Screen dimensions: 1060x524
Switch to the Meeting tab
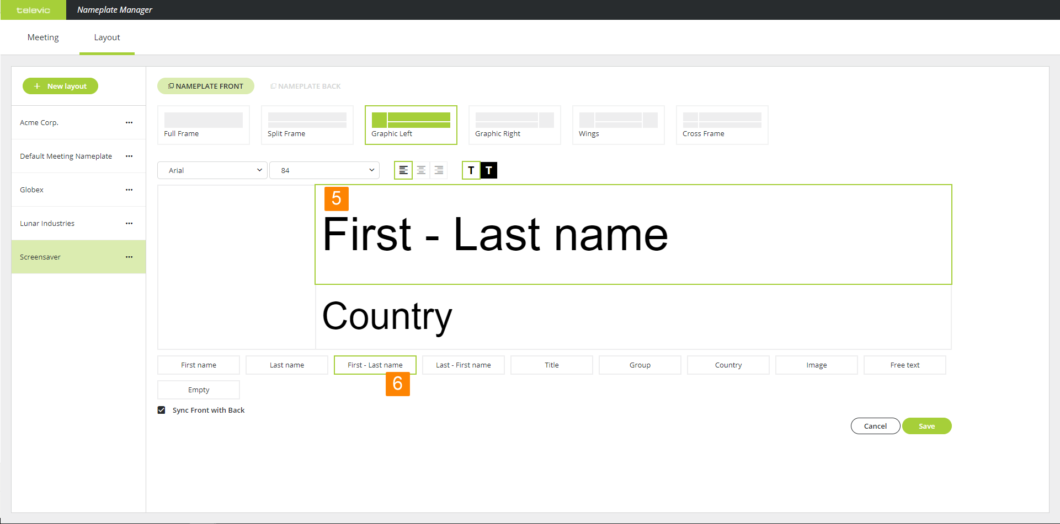(43, 37)
